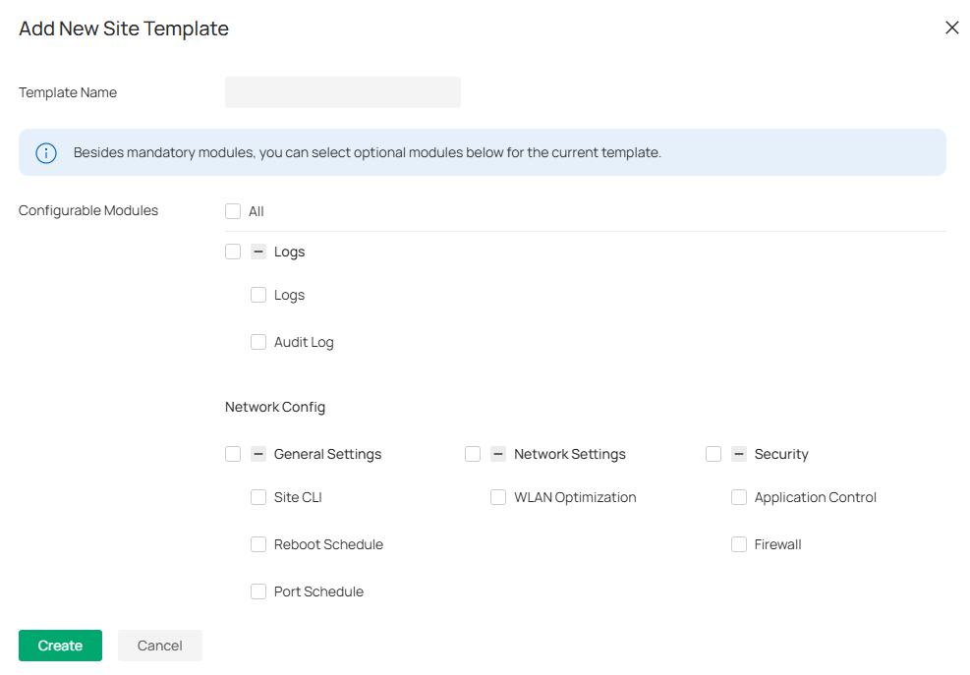The height and width of the screenshot is (675, 970).
Task: Click the Template Name input field
Action: 342,91
